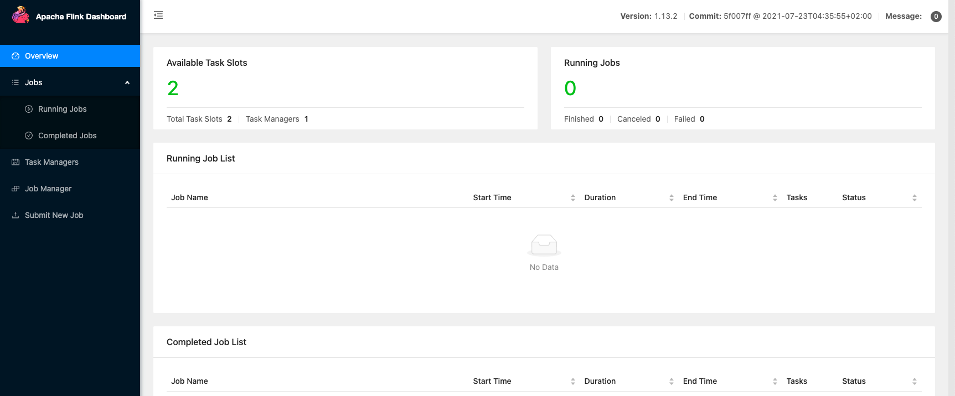Open Task Managers in the sidebar
The image size is (955, 396).
tap(70, 162)
